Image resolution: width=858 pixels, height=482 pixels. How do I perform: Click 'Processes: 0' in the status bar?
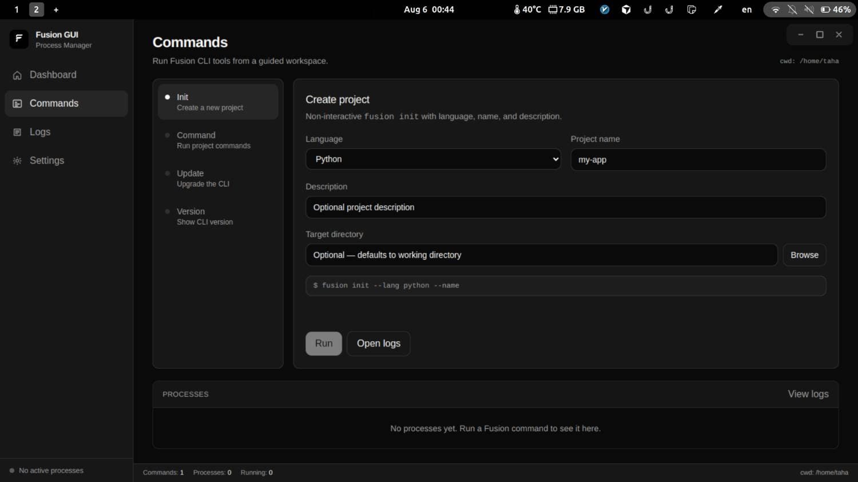(x=212, y=472)
